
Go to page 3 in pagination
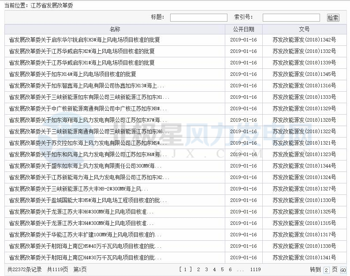tap(207, 269)
